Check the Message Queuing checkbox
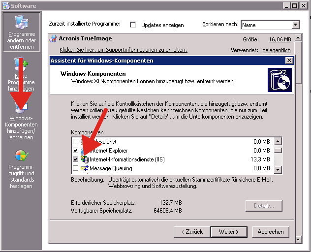 coord(75,169)
